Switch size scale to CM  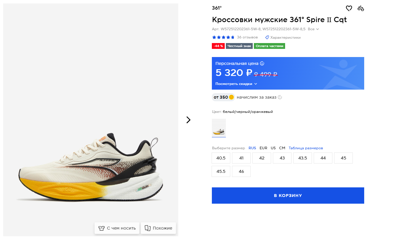(282, 148)
